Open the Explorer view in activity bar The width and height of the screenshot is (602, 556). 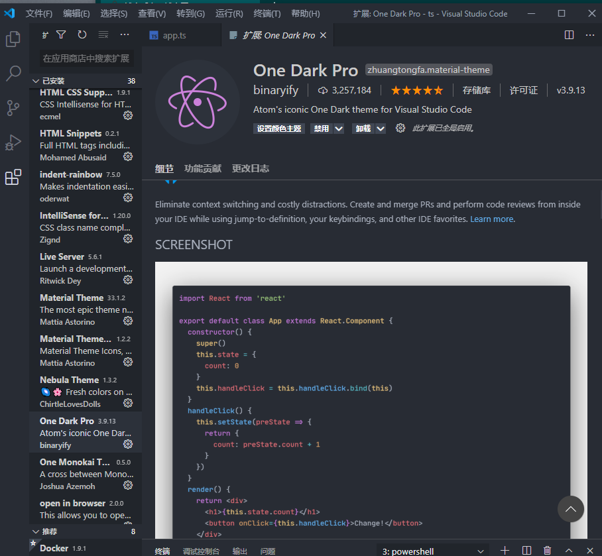coord(13,38)
